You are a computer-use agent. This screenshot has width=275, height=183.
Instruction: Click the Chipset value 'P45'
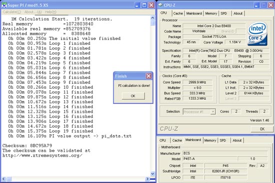pos(225,166)
